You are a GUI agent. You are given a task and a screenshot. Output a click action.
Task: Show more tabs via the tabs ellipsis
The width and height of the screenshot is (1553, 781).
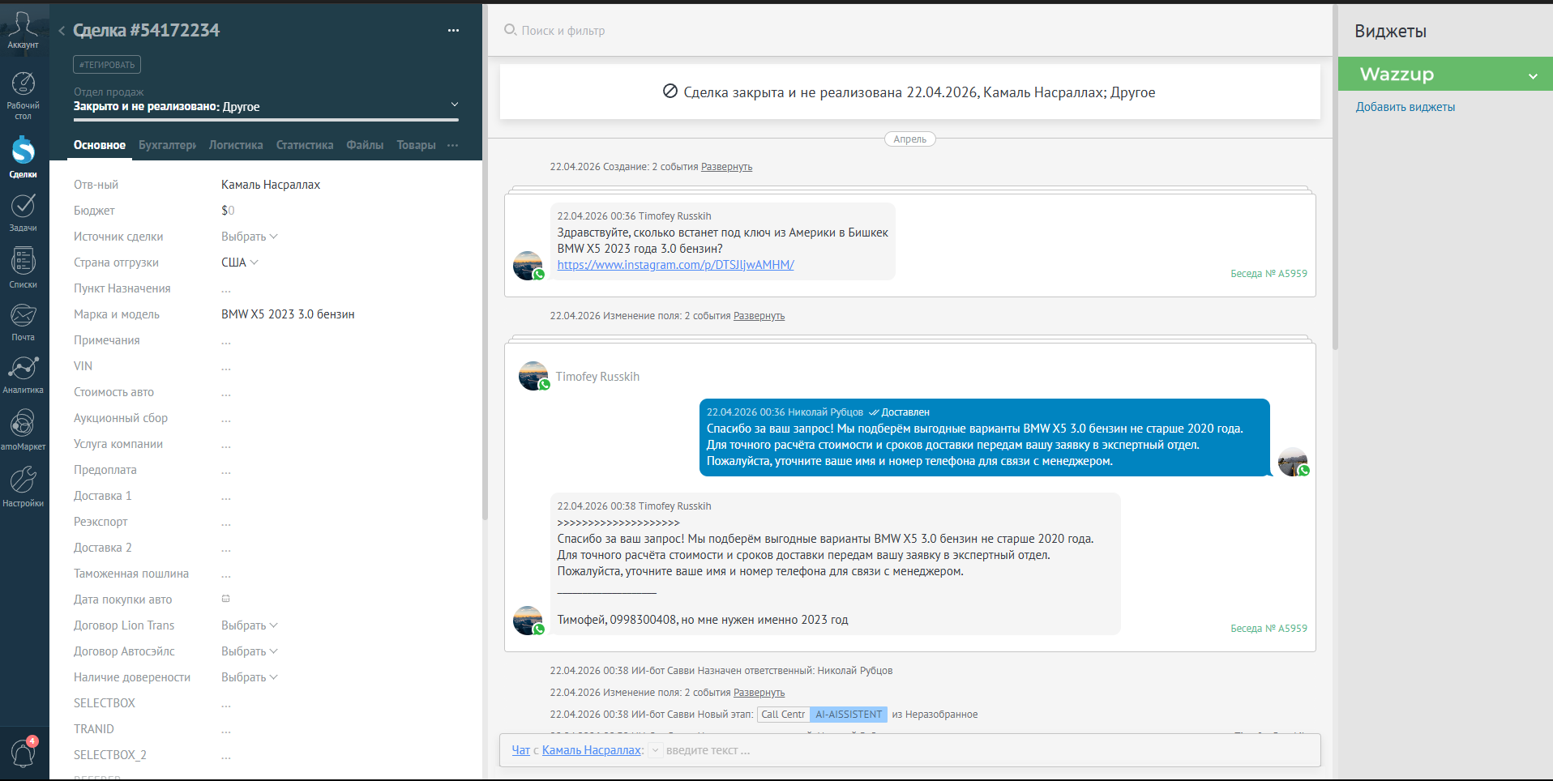click(x=452, y=145)
